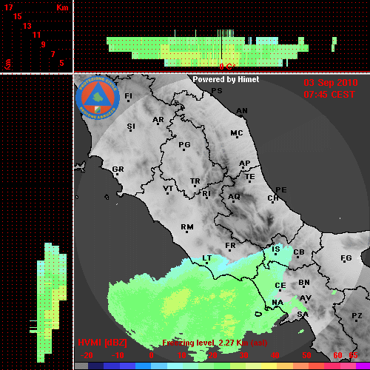Click the FI city label on map
370x370 pixels.
[128, 95]
